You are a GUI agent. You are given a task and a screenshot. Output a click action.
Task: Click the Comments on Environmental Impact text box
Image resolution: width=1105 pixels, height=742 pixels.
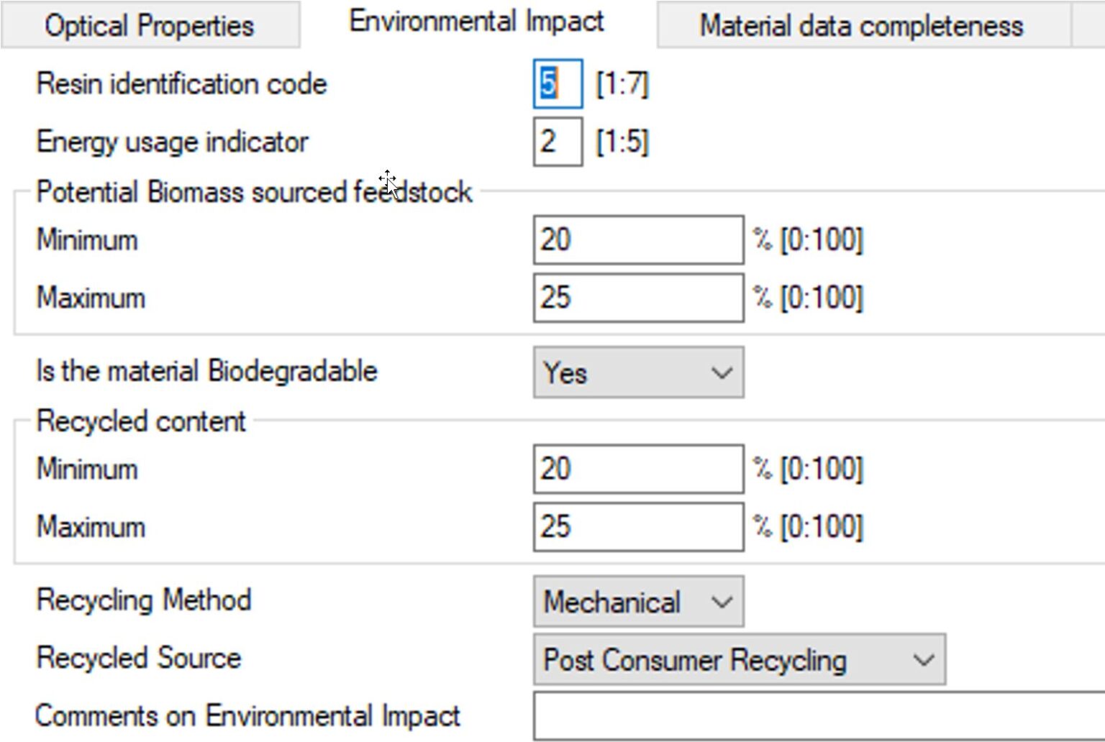tap(813, 715)
